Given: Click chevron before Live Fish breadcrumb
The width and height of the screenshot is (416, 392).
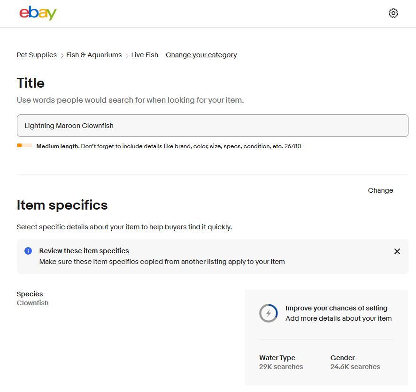Looking at the screenshot, I should (x=127, y=55).
